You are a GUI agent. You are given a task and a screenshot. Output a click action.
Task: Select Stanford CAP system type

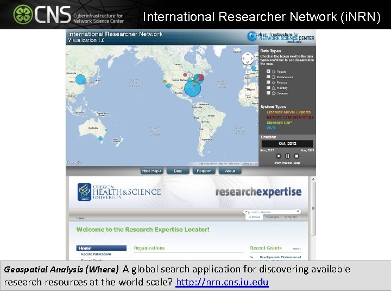pos(279,123)
